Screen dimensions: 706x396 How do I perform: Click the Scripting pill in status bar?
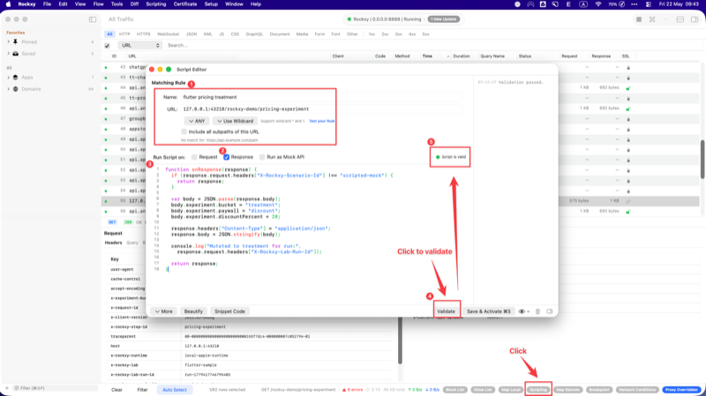(538, 390)
